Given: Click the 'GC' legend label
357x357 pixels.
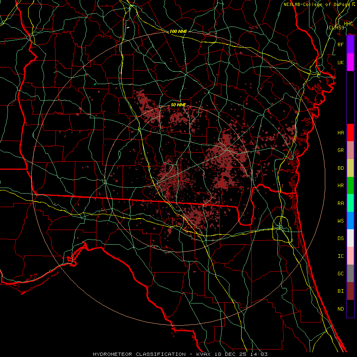Looking at the screenshot, I should (341, 274).
